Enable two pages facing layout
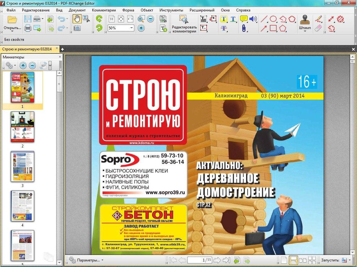Screen dimensions: 357x267 [302, 260]
